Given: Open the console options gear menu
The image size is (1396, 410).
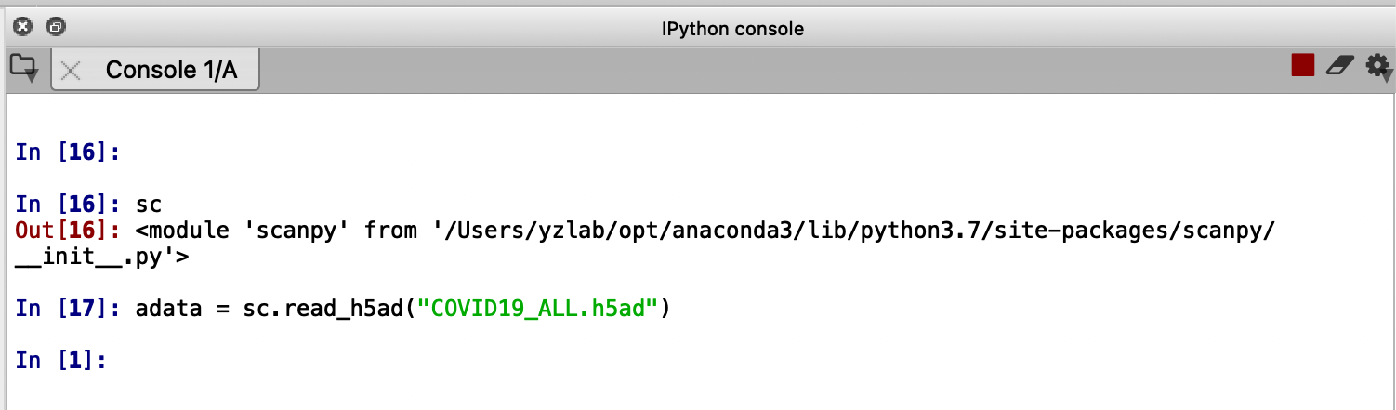Looking at the screenshot, I should click(x=1377, y=66).
